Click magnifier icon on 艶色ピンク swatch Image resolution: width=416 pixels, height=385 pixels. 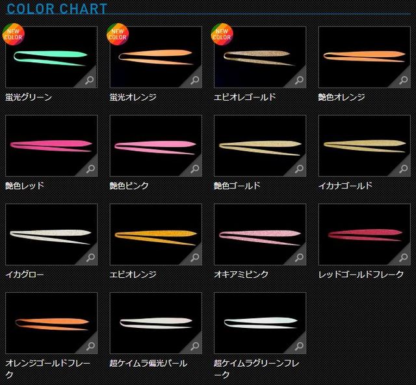(x=195, y=169)
